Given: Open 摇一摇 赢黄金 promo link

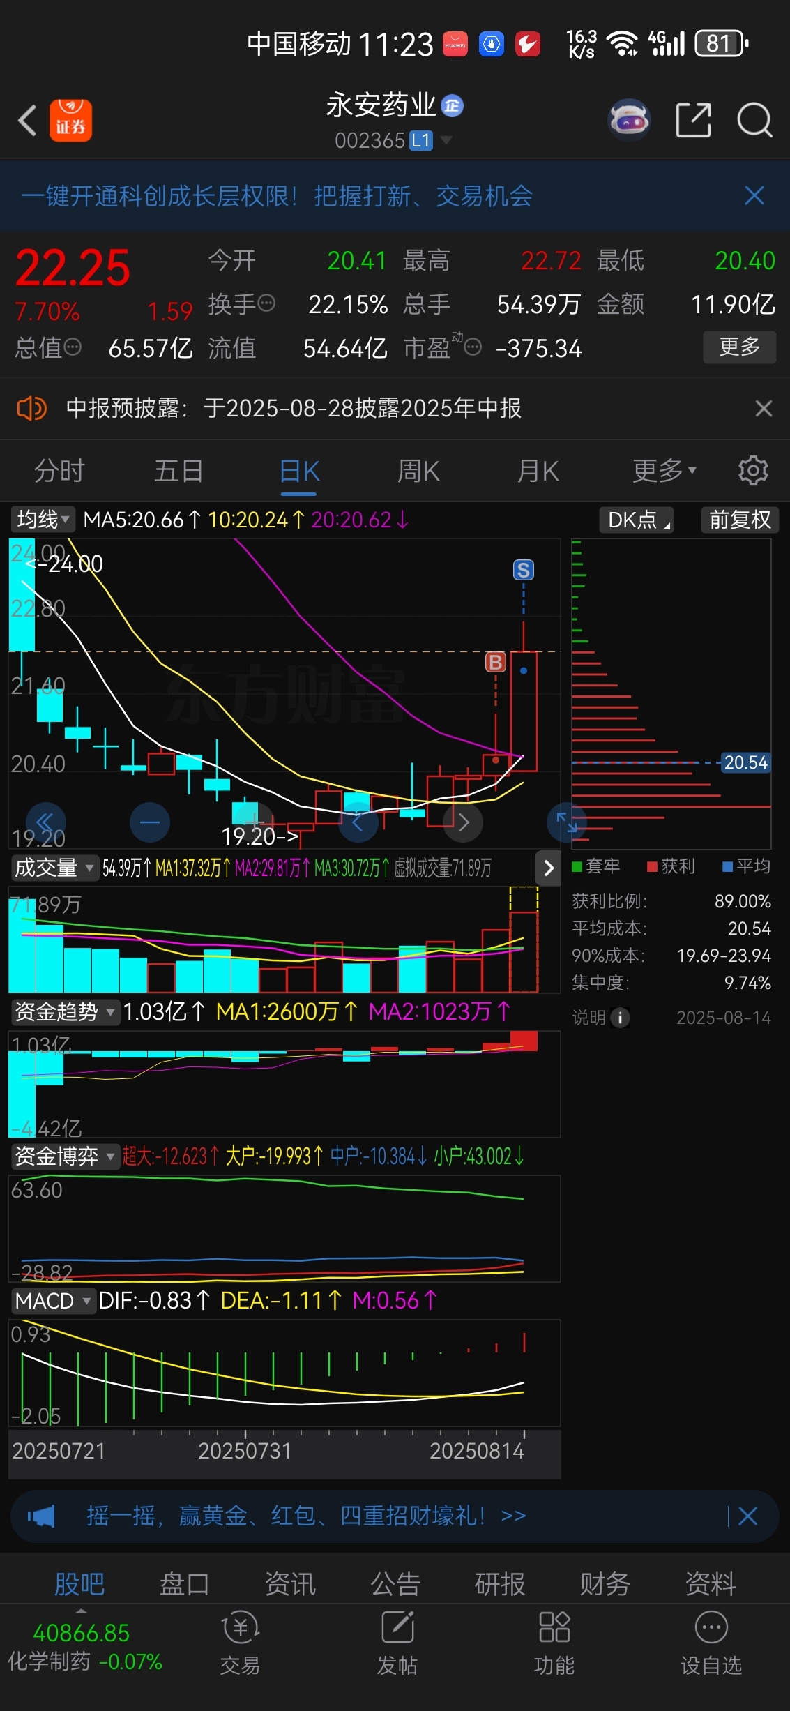Looking at the screenshot, I should [x=306, y=1516].
